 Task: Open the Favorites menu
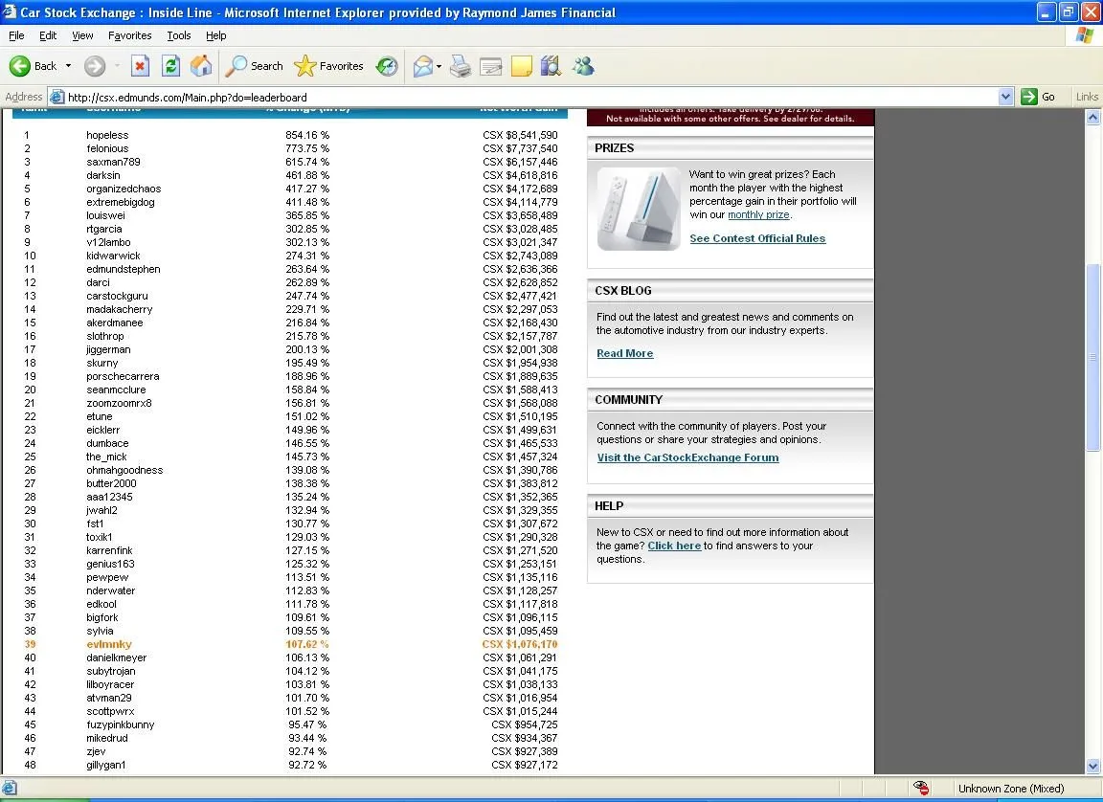(129, 35)
